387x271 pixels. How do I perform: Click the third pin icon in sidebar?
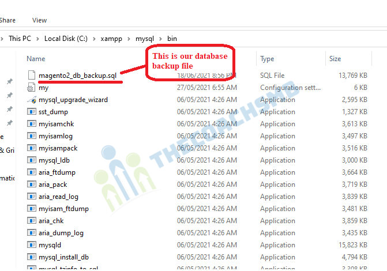(x=10, y=109)
